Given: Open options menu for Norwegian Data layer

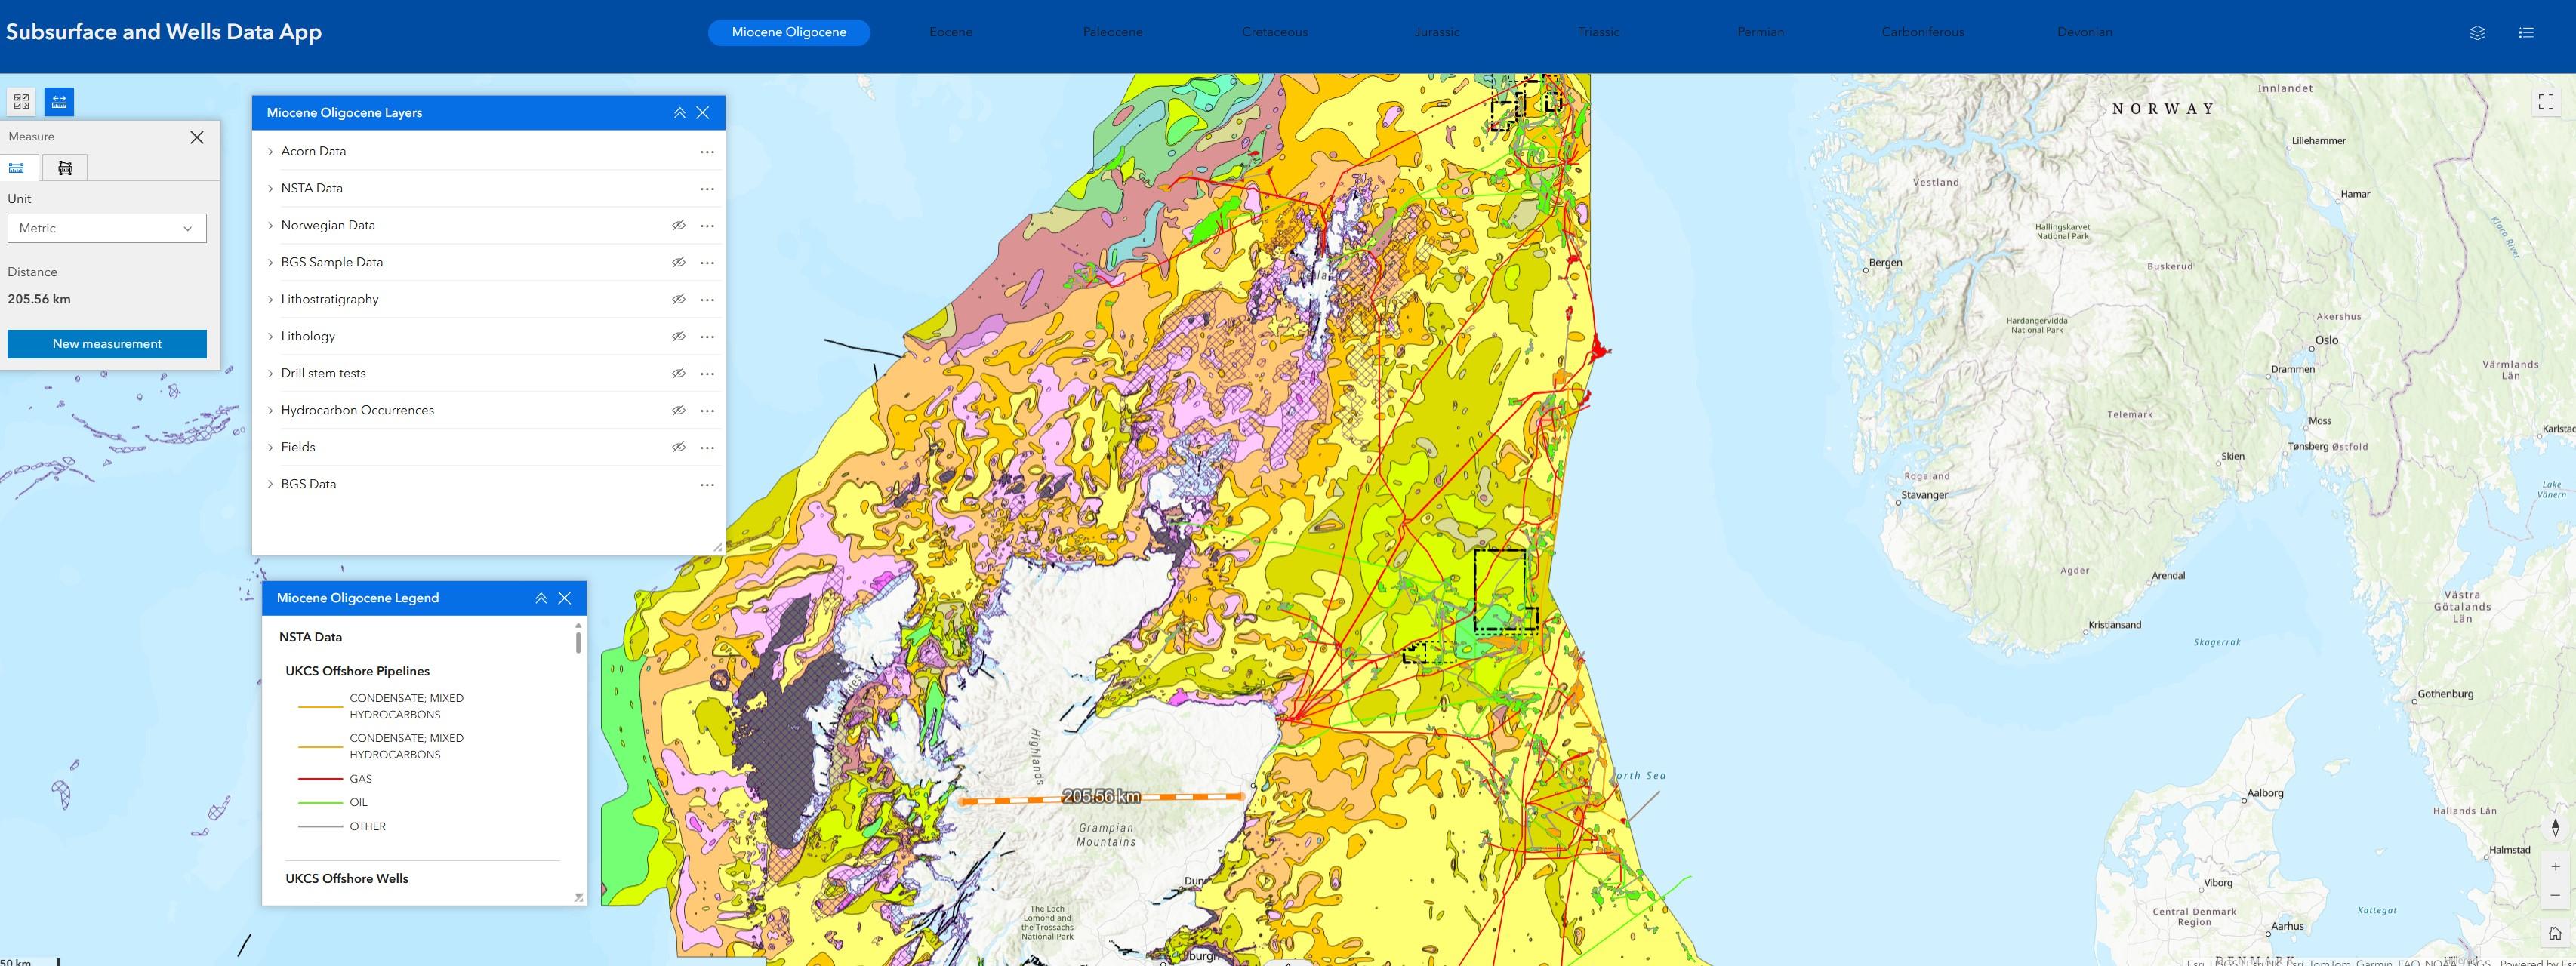Looking at the screenshot, I should (x=707, y=226).
